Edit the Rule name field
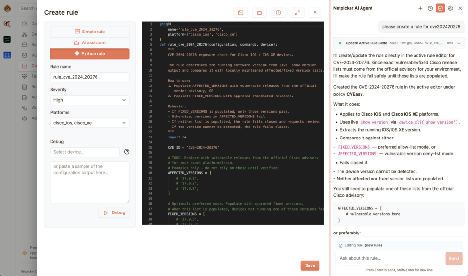Viewport: 468px width, 276px height. pyautogui.click(x=90, y=77)
